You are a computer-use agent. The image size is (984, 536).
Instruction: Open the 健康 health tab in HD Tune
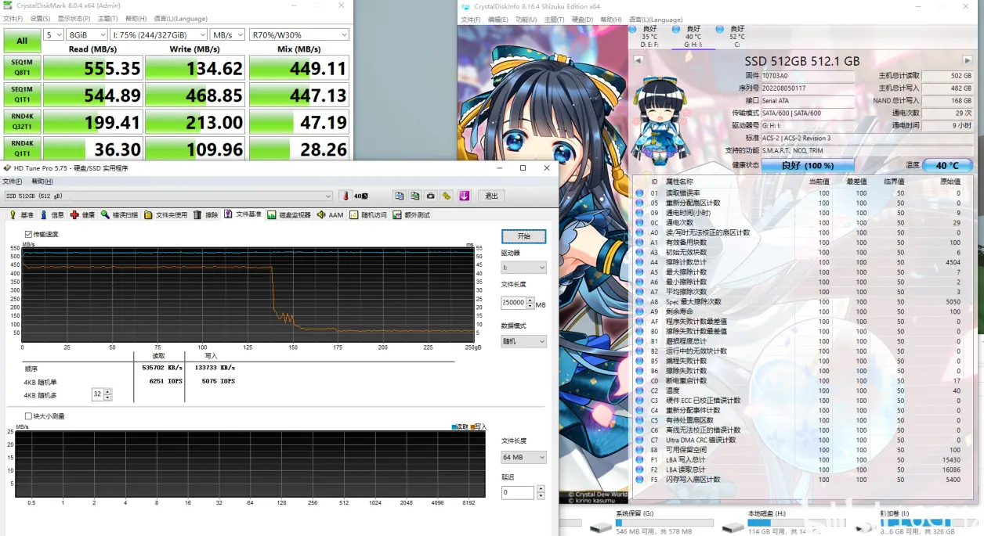point(82,215)
